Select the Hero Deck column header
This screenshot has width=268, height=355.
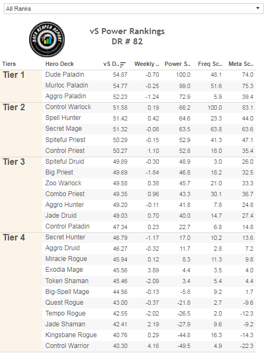coord(59,64)
